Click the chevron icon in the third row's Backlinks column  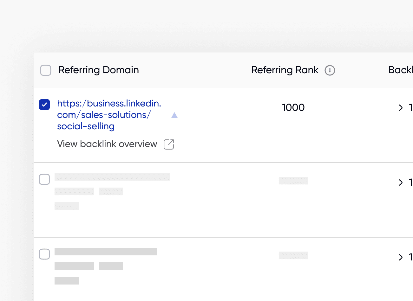click(400, 257)
